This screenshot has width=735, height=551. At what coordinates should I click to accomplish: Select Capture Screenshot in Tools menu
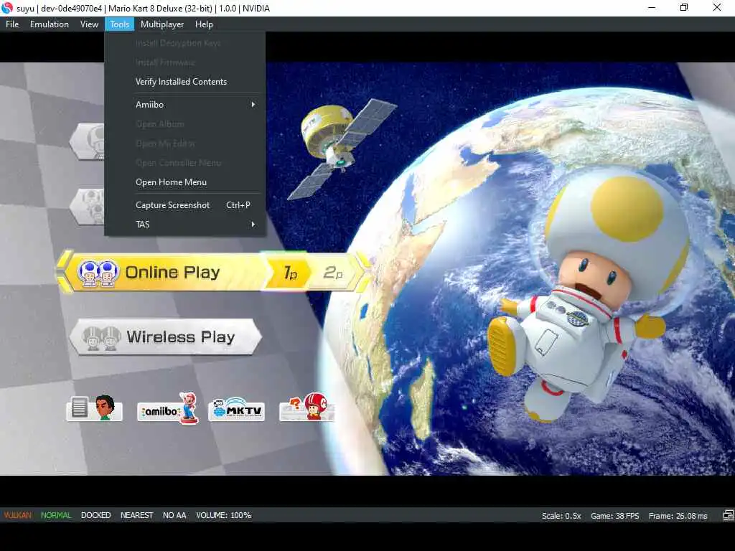coord(184,204)
